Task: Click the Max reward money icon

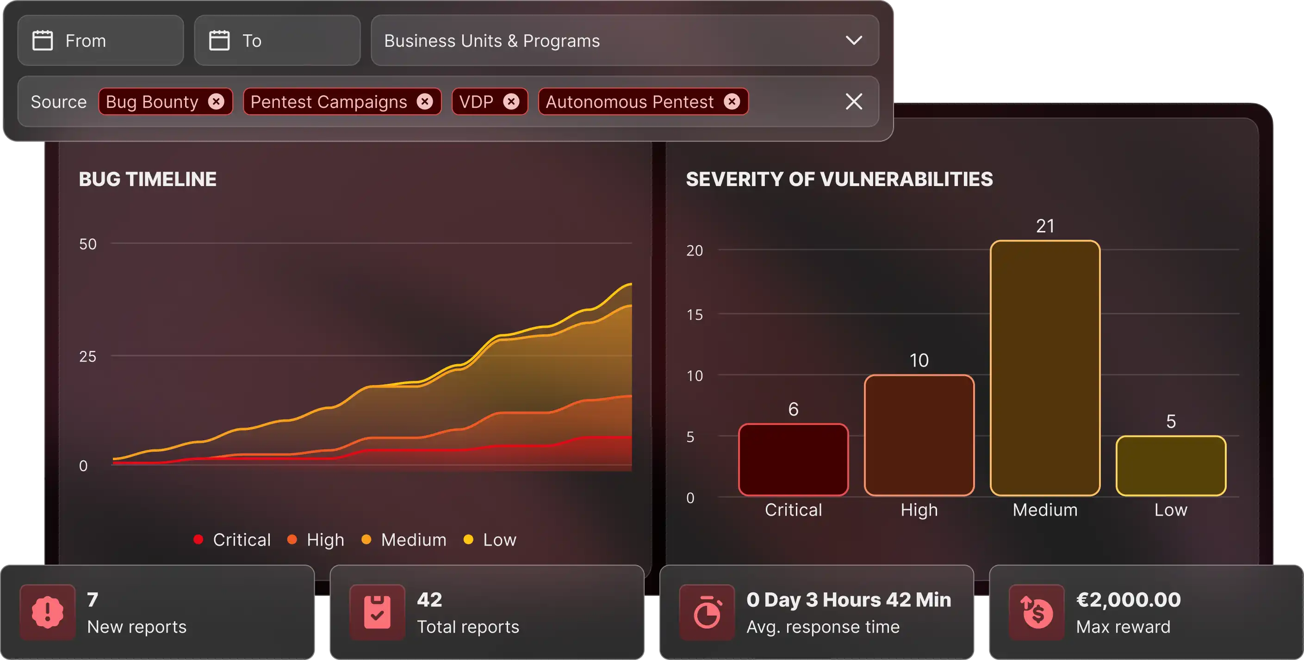Action: tap(1036, 612)
